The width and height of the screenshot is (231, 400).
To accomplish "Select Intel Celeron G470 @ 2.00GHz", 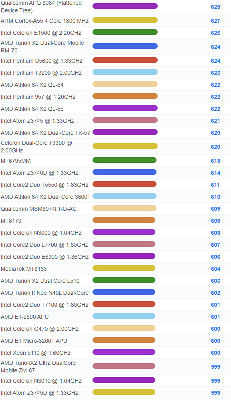I will click(x=40, y=329).
